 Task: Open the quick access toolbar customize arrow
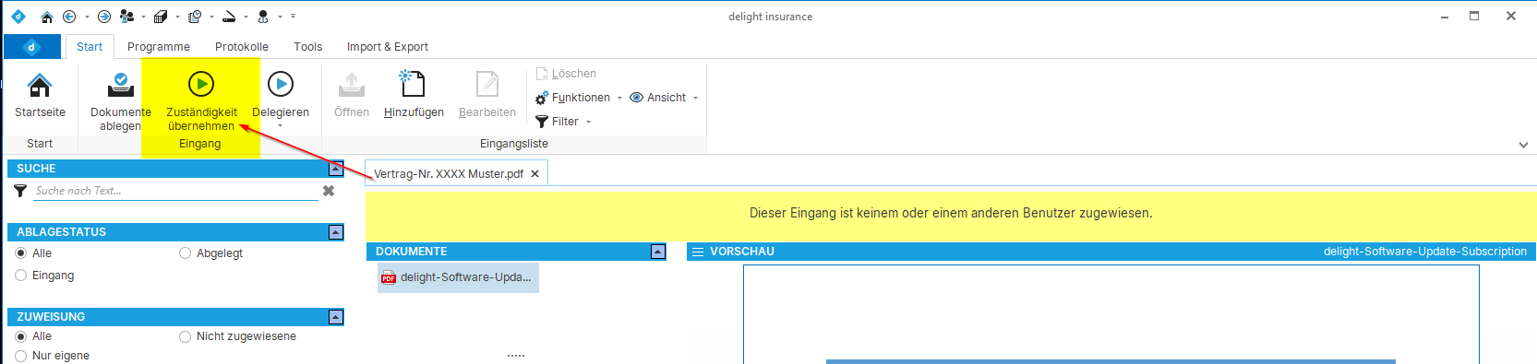tap(294, 17)
